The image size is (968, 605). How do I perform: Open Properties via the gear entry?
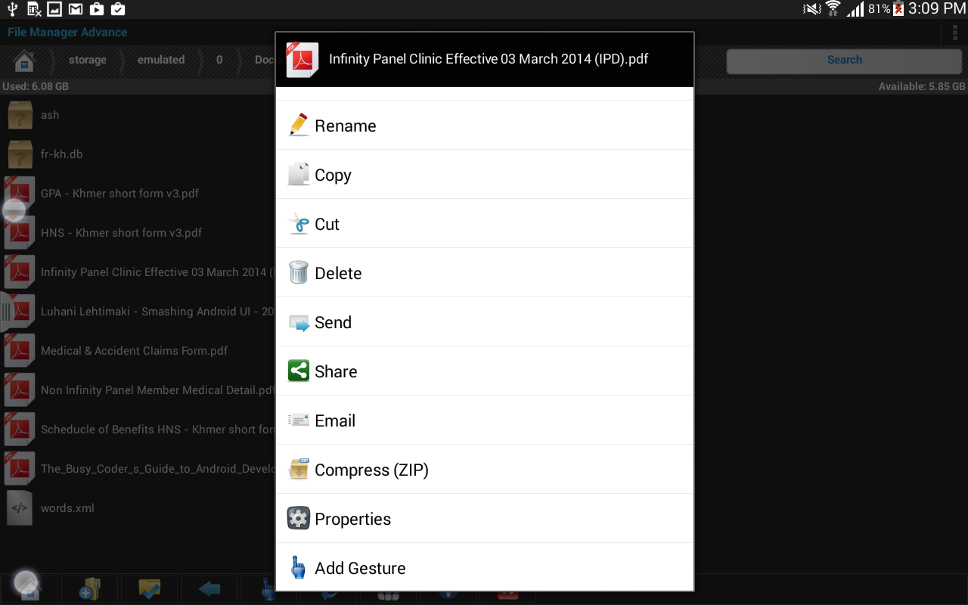click(x=485, y=519)
